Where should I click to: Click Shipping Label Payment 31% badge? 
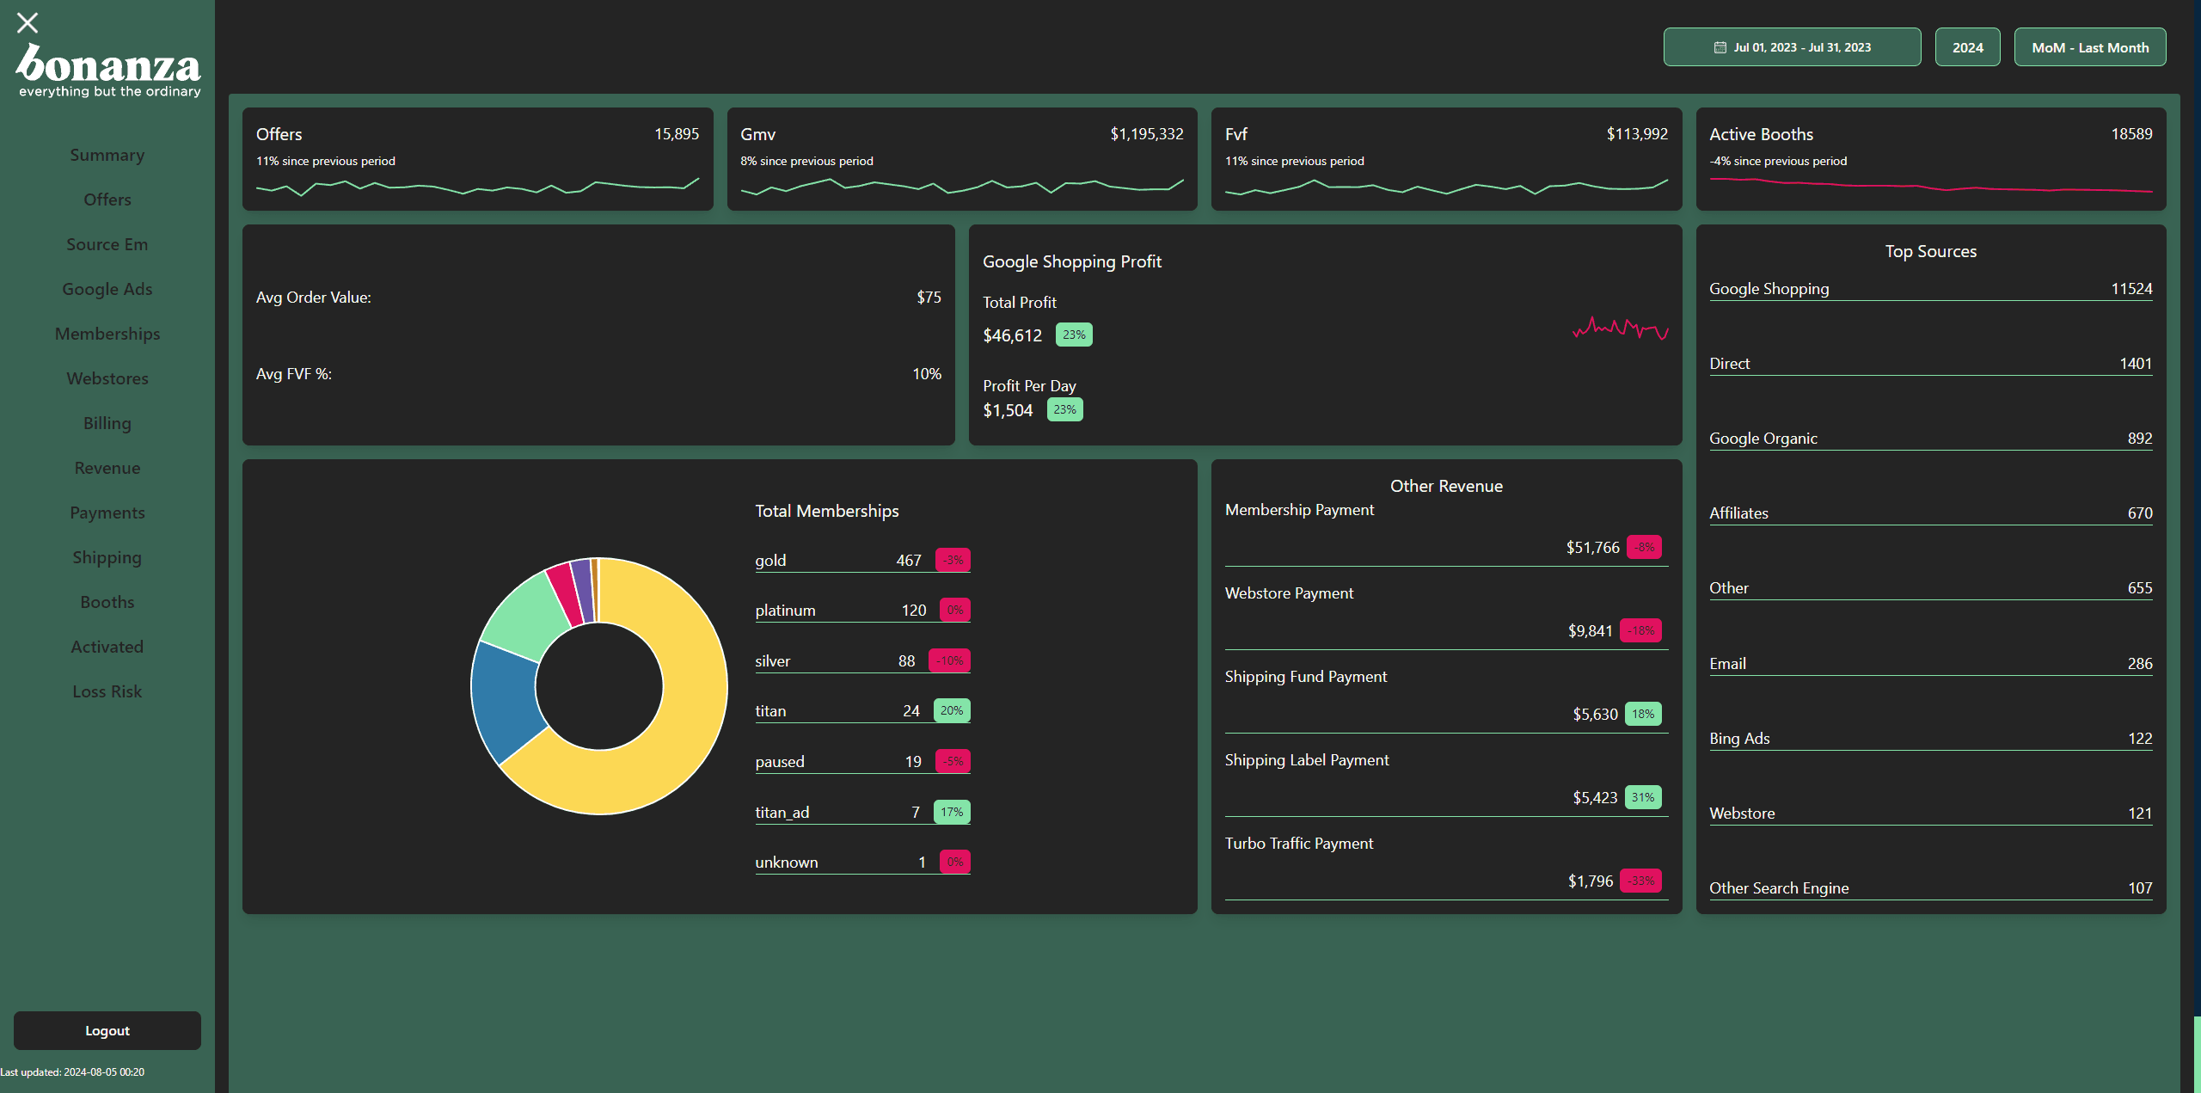(x=1643, y=797)
